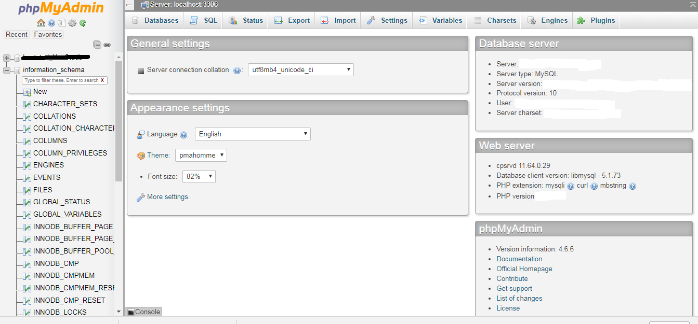
Task: Open help for Server connection collation
Action: coord(238,70)
